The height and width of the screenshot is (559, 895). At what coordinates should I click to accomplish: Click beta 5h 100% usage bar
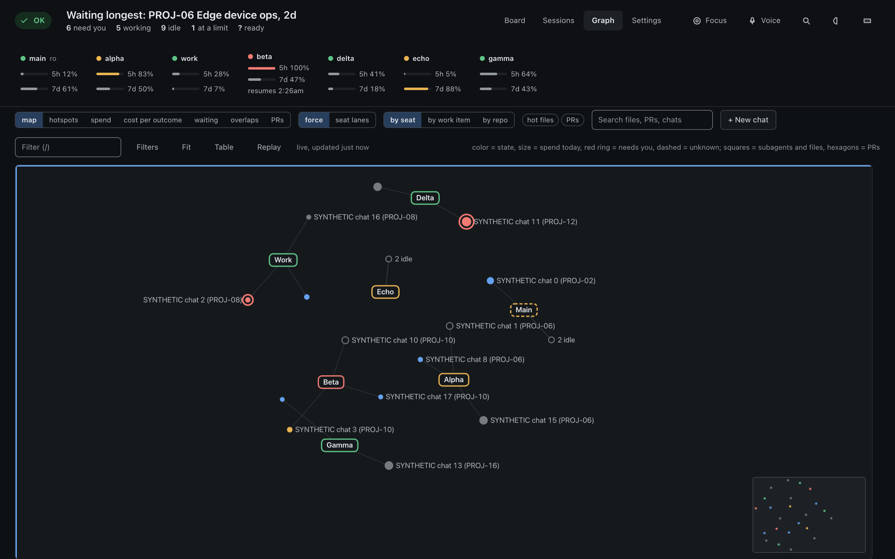pyautogui.click(x=261, y=68)
